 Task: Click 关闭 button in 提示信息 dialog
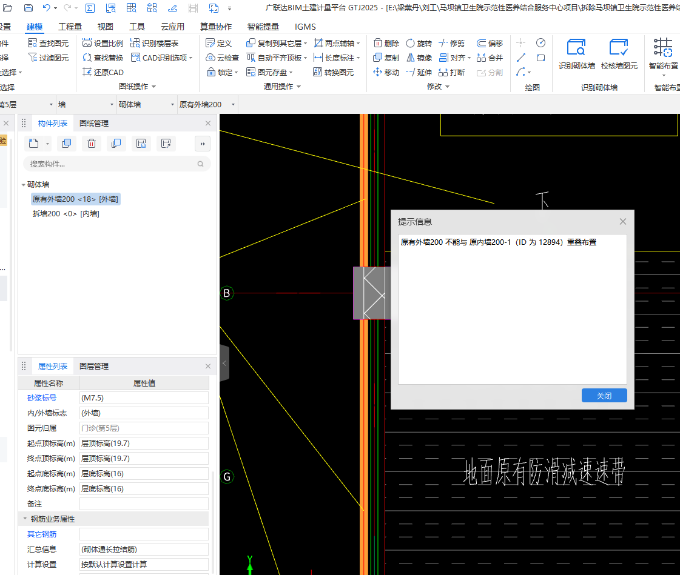pyautogui.click(x=604, y=396)
